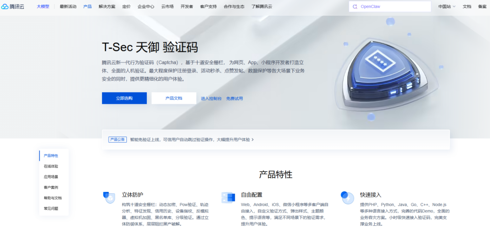
Task: Open the 开发者 menu
Action: click(187, 7)
